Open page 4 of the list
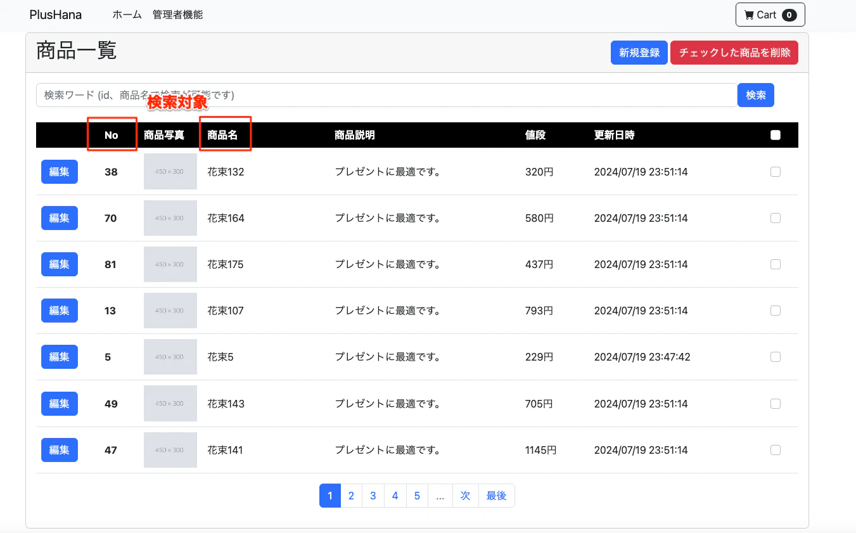Viewport: 856px width, 533px height. (395, 496)
